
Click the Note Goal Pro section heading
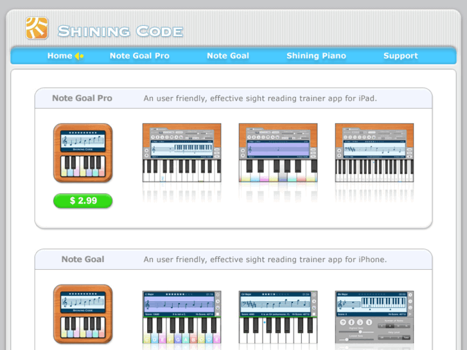coord(82,98)
